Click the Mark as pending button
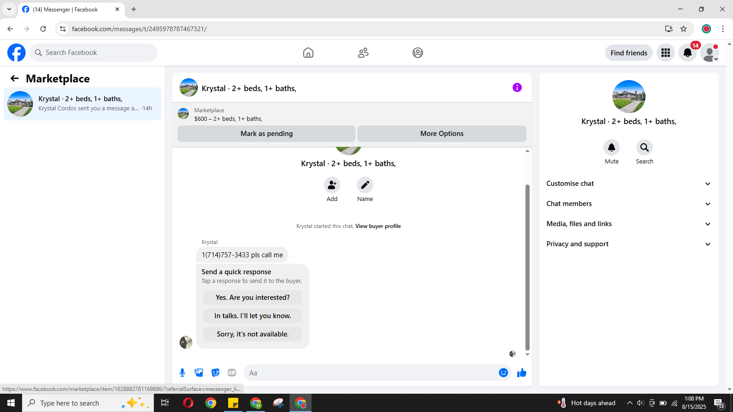Viewport: 733px width, 412px height. (267, 134)
